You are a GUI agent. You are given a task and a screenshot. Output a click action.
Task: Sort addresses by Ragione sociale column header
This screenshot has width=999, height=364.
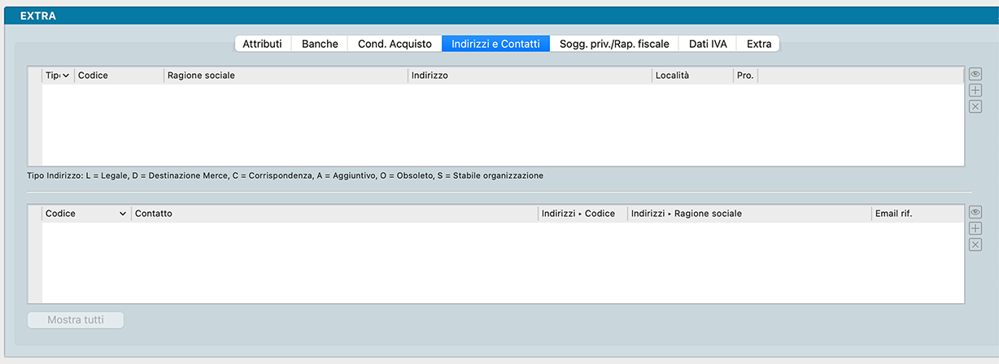pos(285,76)
